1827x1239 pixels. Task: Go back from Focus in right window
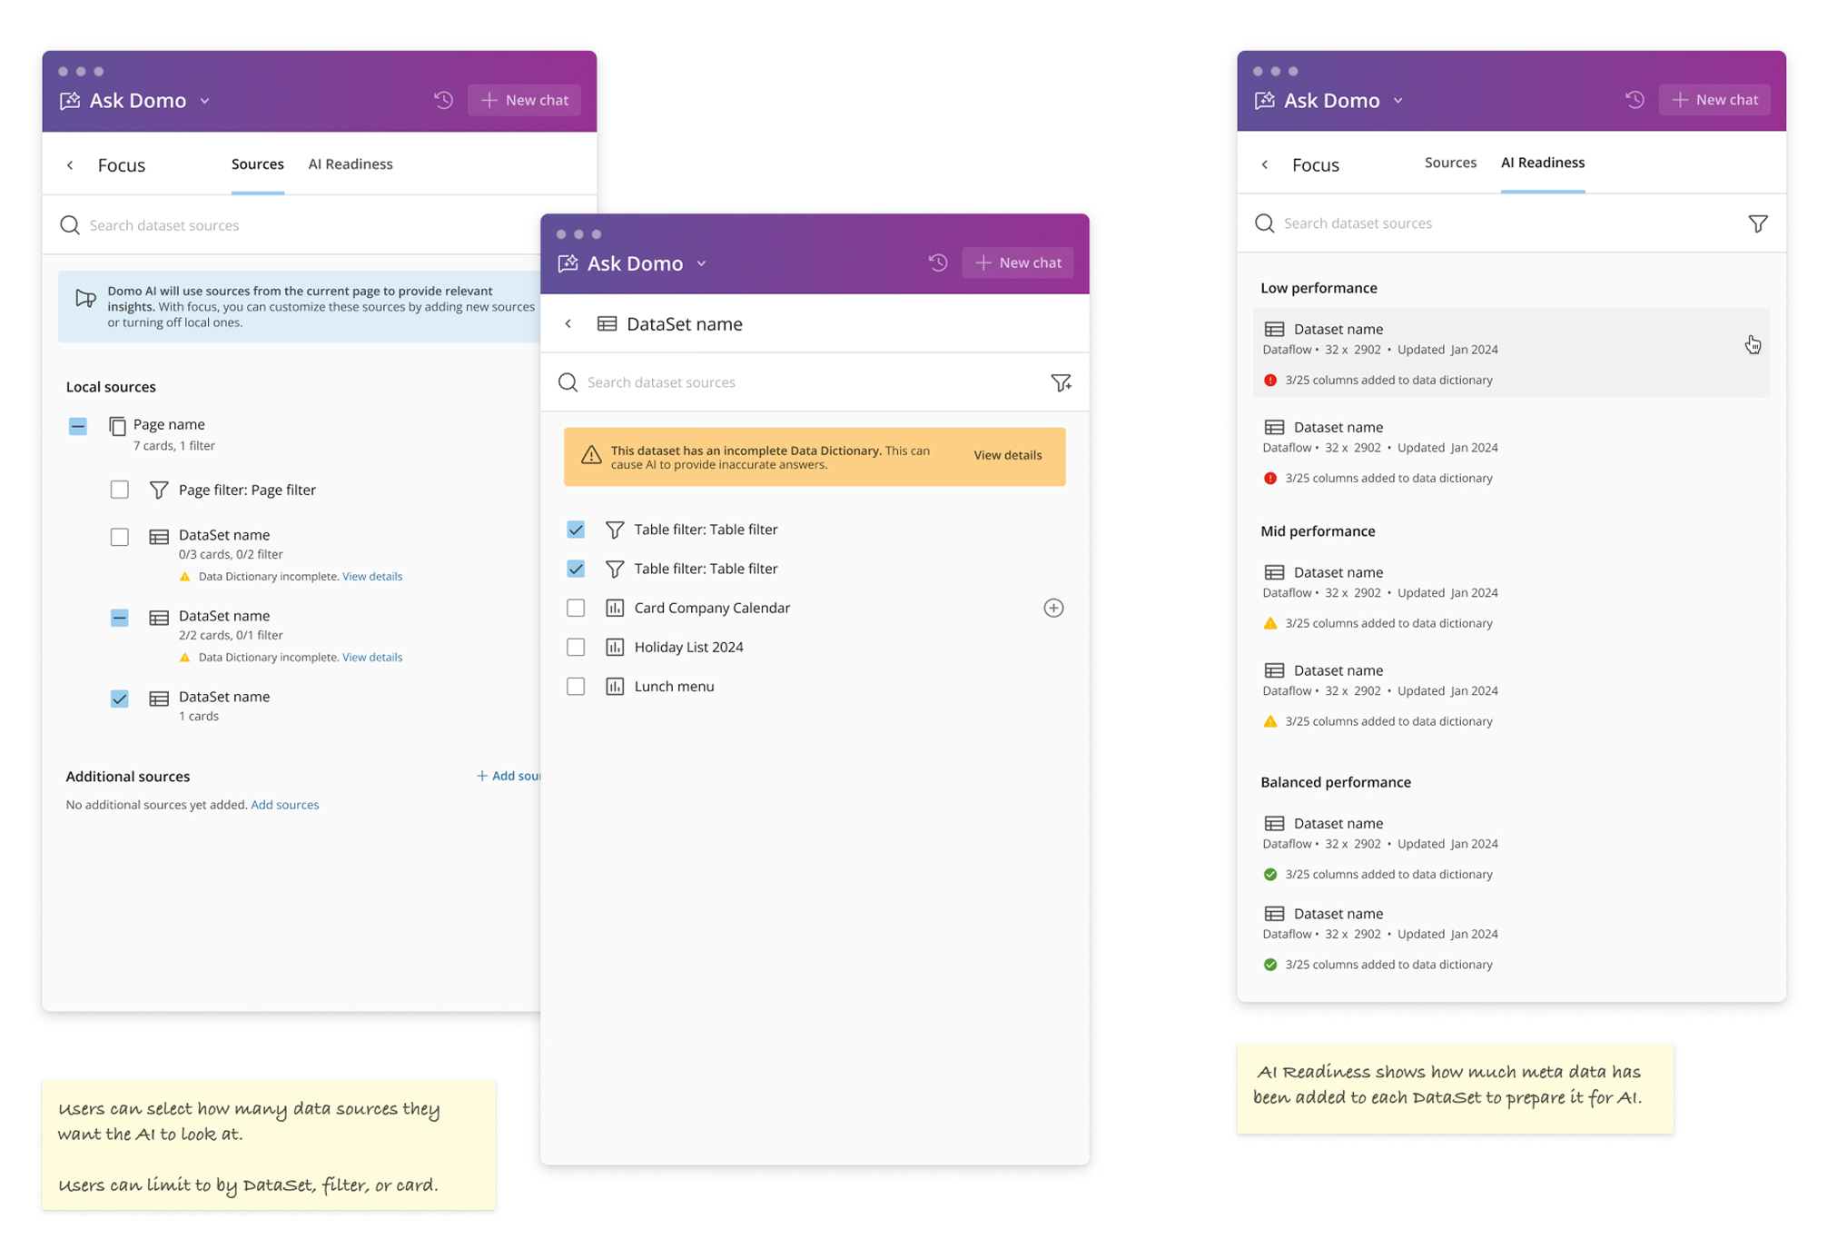[1265, 164]
